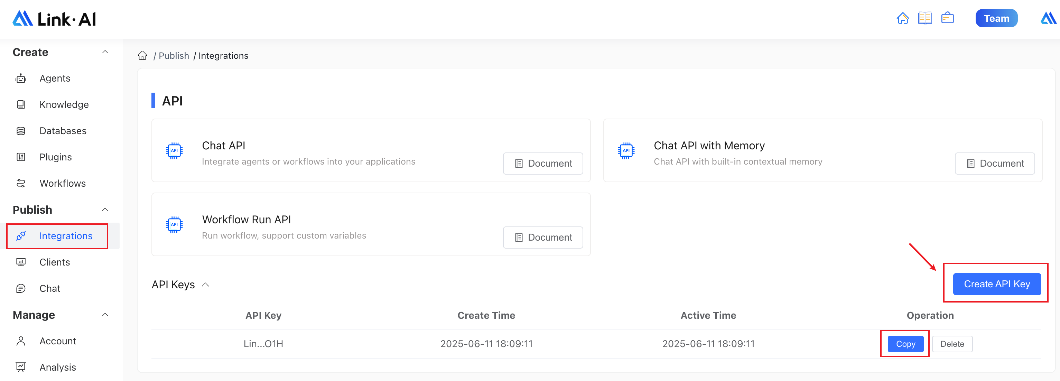Screen dimensions: 1060x381
Task: Click the Integrations plug icon
Action: click(21, 236)
